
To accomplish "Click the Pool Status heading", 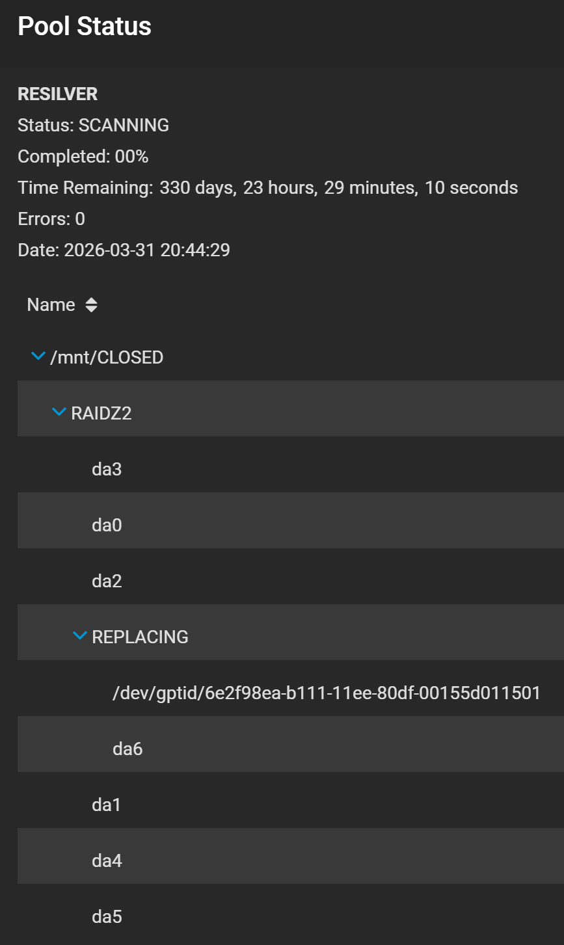I will [85, 27].
